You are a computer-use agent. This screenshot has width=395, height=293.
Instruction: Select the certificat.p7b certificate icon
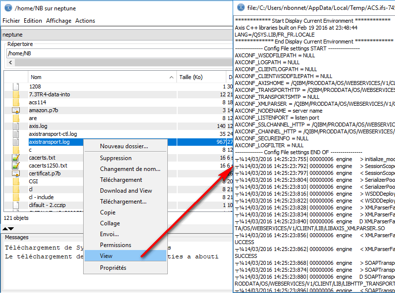(16, 173)
